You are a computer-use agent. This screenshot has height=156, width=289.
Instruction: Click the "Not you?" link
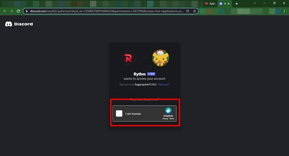(163, 84)
